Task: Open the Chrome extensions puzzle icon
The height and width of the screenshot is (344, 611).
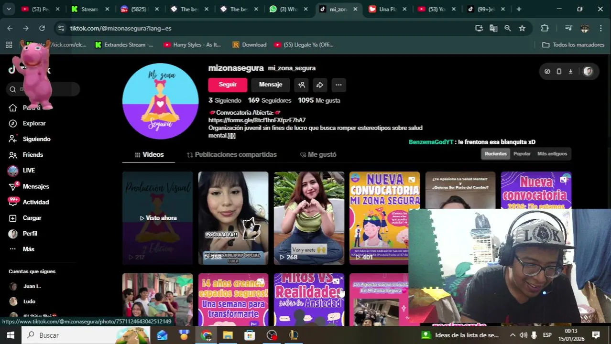Action: tap(545, 28)
